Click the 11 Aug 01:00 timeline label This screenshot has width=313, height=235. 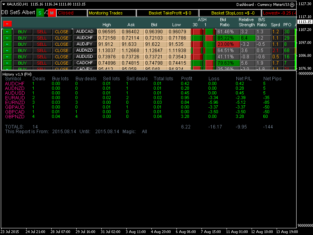[237, 232]
